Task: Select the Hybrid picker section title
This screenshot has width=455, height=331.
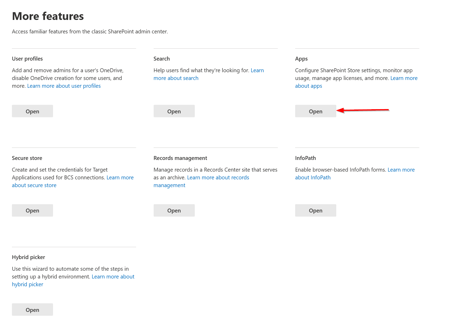Action: [x=28, y=257]
